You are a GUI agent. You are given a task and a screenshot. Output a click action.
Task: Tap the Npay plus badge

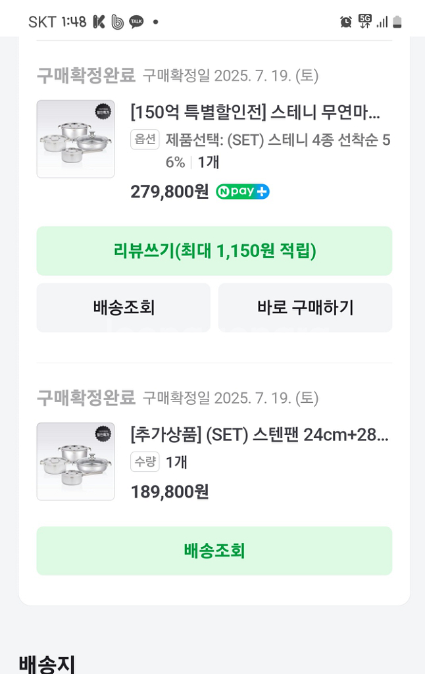point(243,192)
